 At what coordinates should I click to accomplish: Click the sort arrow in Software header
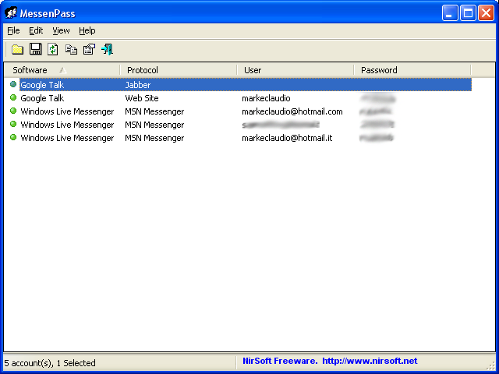(x=63, y=70)
